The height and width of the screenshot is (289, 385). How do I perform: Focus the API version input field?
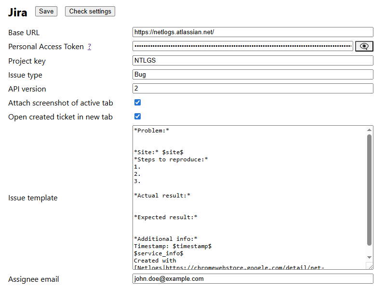tap(253, 89)
